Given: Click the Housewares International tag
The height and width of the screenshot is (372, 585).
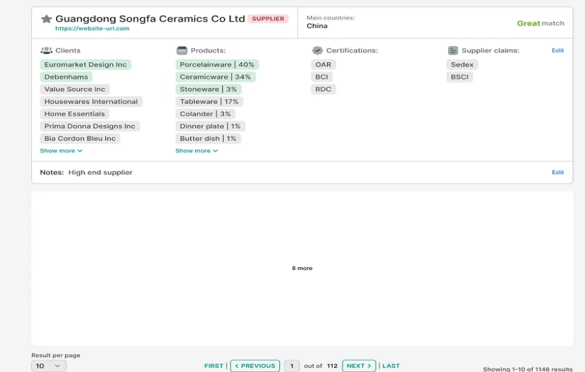Looking at the screenshot, I should coord(91,101).
